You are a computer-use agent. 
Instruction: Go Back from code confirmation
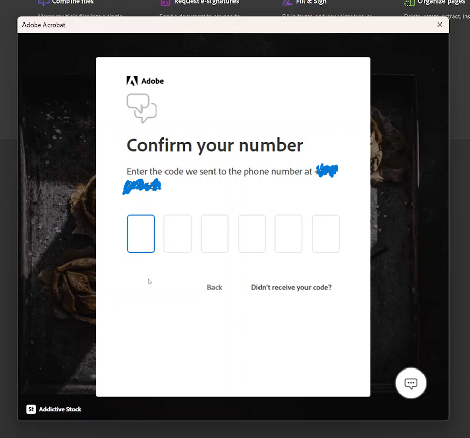point(215,287)
